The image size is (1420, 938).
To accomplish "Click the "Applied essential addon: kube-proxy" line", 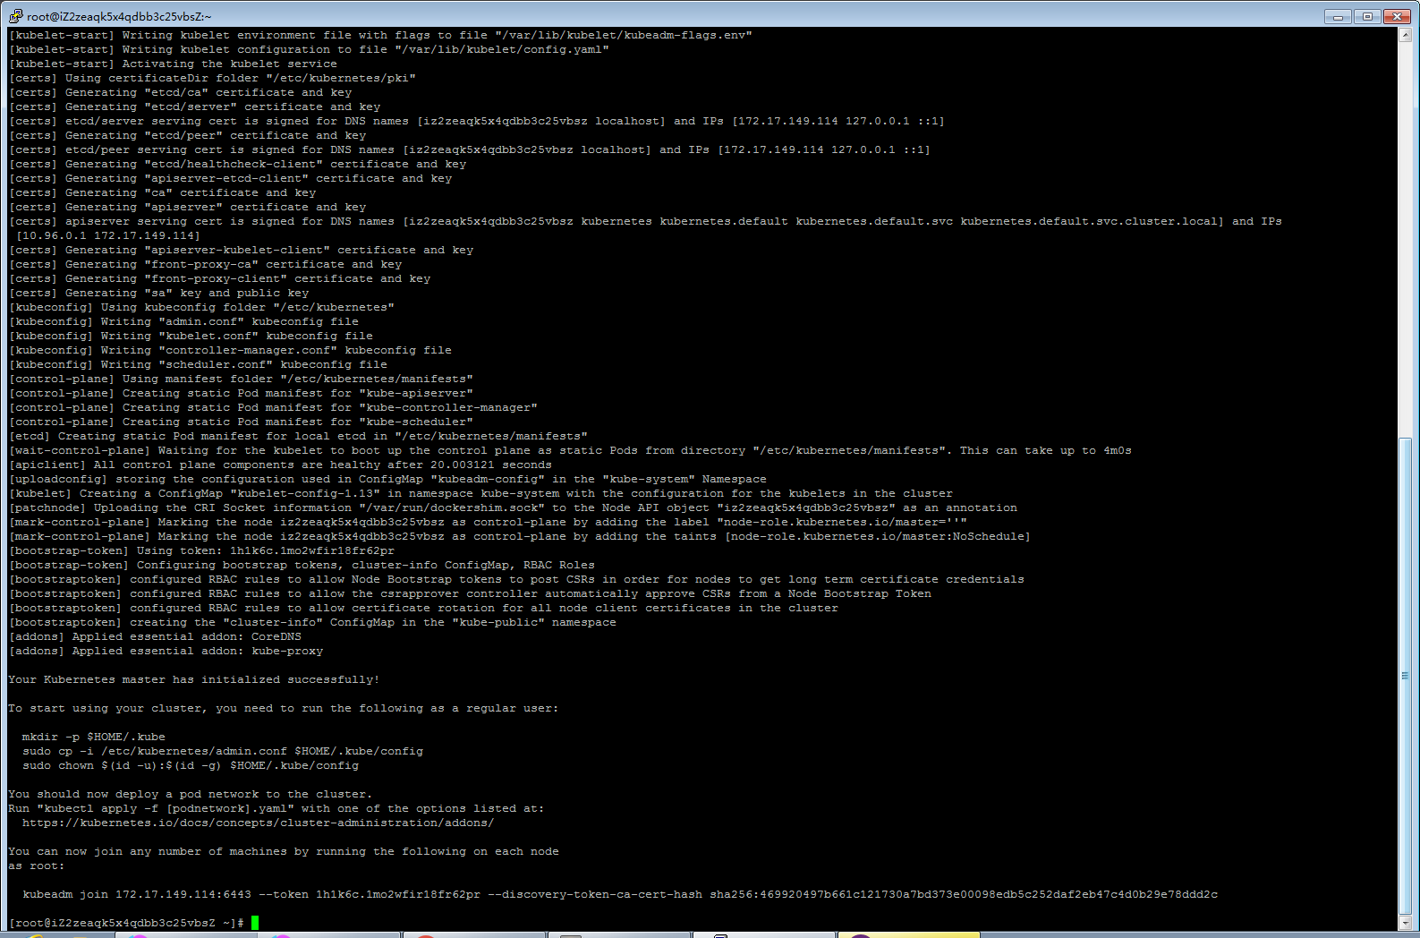I will tap(166, 651).
